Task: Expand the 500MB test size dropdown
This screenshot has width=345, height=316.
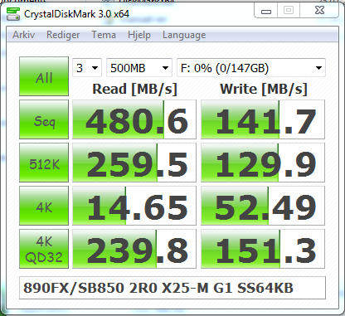Action: (139, 68)
